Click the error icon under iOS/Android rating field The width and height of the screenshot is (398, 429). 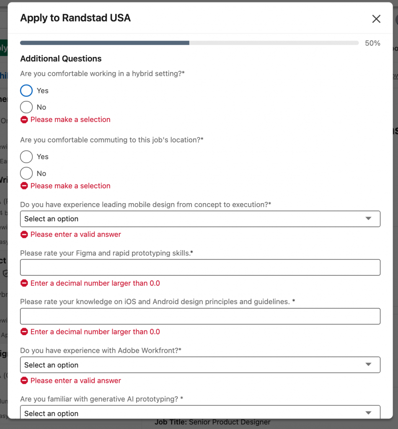tap(24, 331)
